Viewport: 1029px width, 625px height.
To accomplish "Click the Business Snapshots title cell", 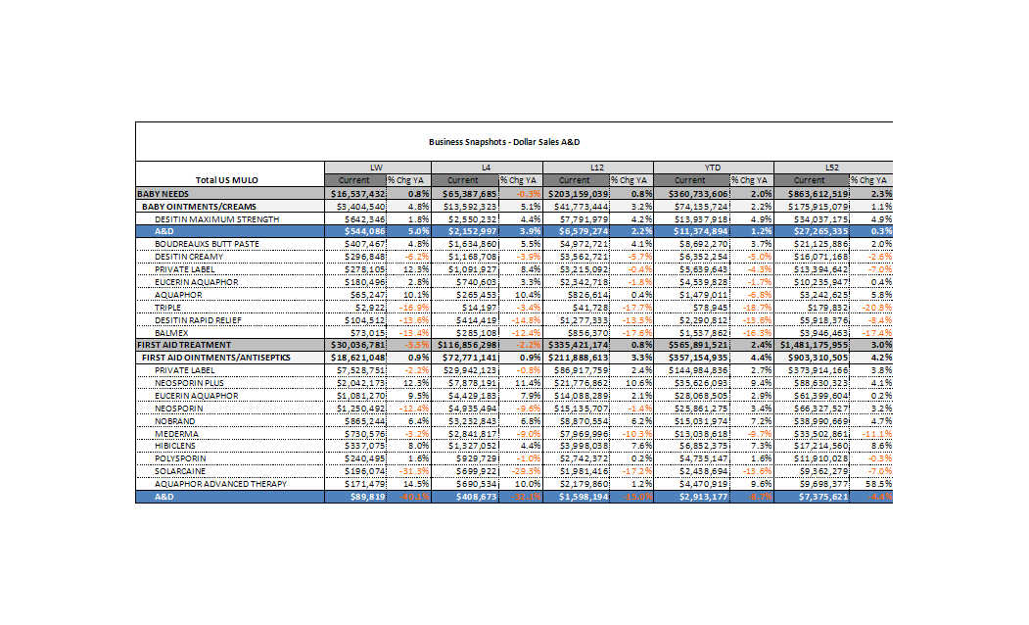I will point(513,142).
